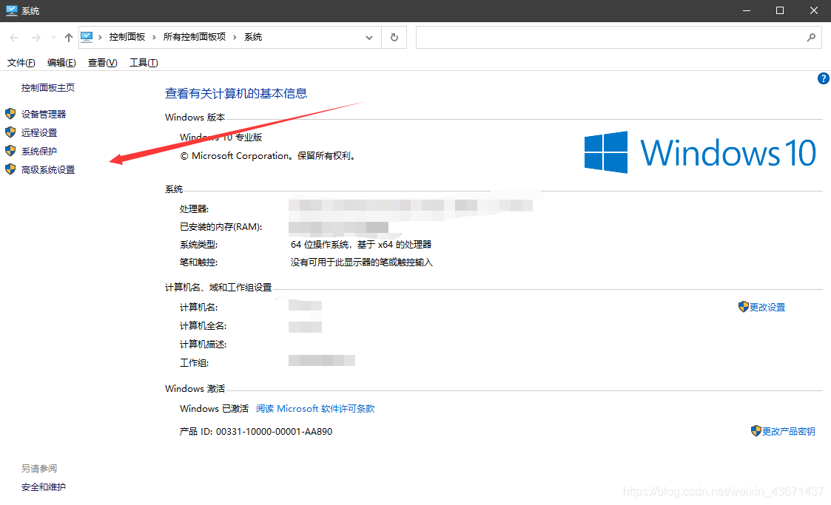The height and width of the screenshot is (505, 831).
Task: Focus the Control Panel search box
Action: tap(619, 38)
